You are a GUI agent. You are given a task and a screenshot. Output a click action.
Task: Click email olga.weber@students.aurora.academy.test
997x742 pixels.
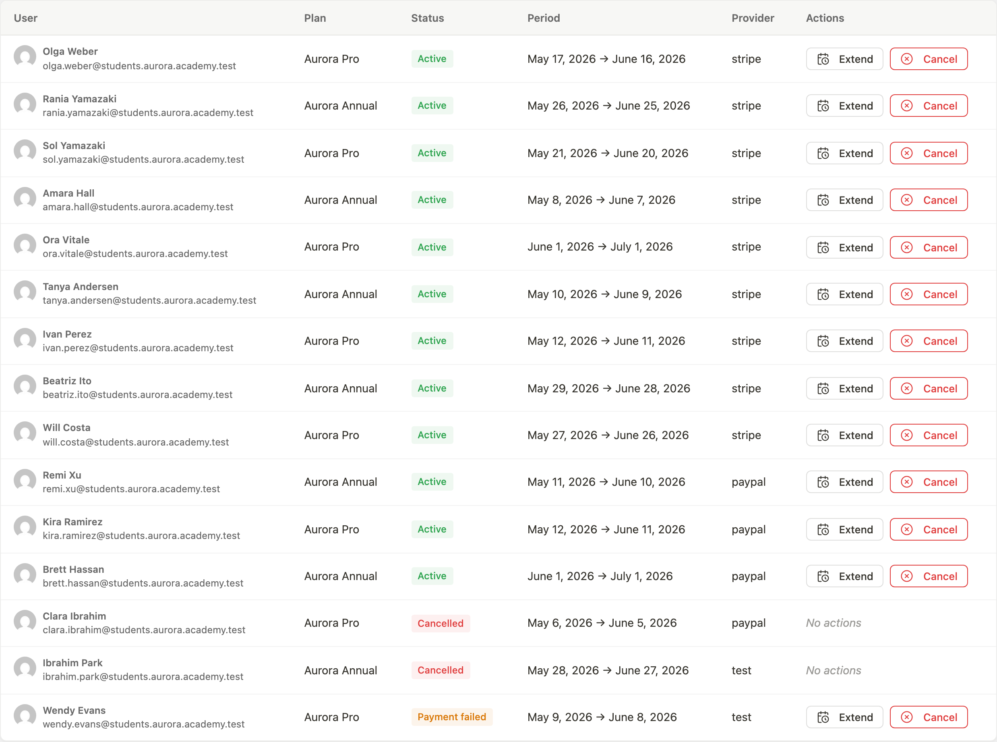(139, 66)
